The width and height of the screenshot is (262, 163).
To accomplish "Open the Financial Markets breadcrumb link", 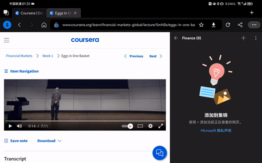I will coord(19,56).
